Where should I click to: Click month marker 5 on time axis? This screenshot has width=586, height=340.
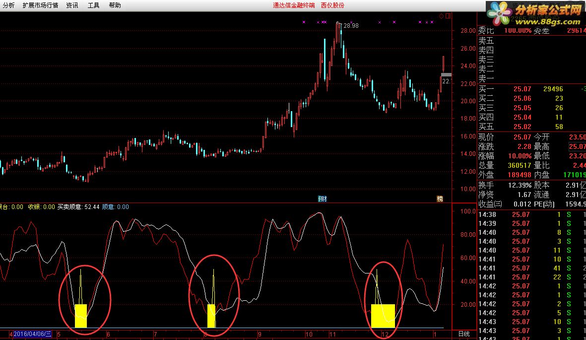click(59, 334)
